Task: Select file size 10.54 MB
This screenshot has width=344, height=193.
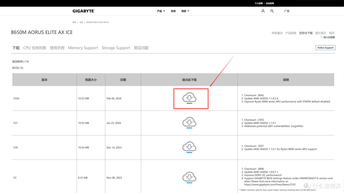Action: [83, 148]
